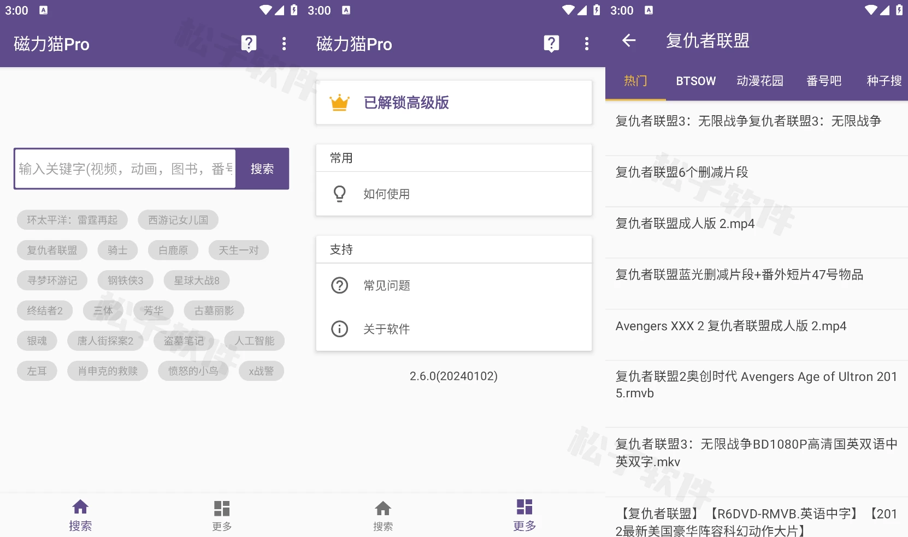Tap info icon beside 关于软件
This screenshot has height=537, width=908.
(339, 329)
